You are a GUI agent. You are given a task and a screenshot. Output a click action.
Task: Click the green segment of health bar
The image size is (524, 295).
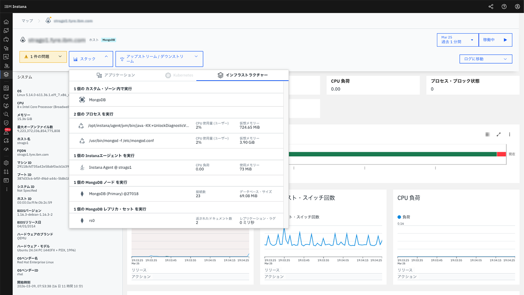click(x=392, y=154)
